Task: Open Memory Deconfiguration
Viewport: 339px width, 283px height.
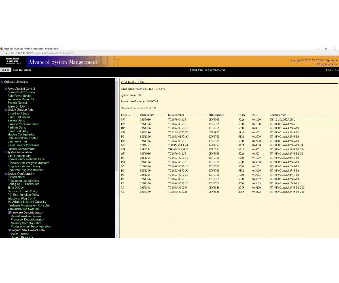Action: [x=26, y=223]
